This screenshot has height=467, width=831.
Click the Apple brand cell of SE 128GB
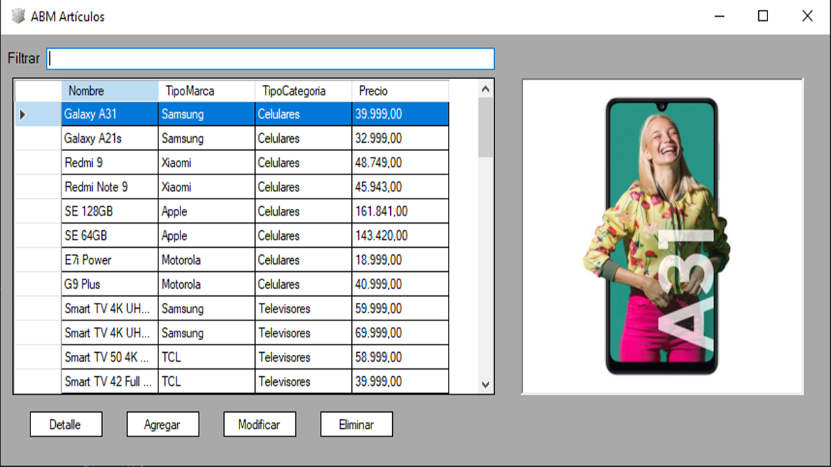coord(206,211)
